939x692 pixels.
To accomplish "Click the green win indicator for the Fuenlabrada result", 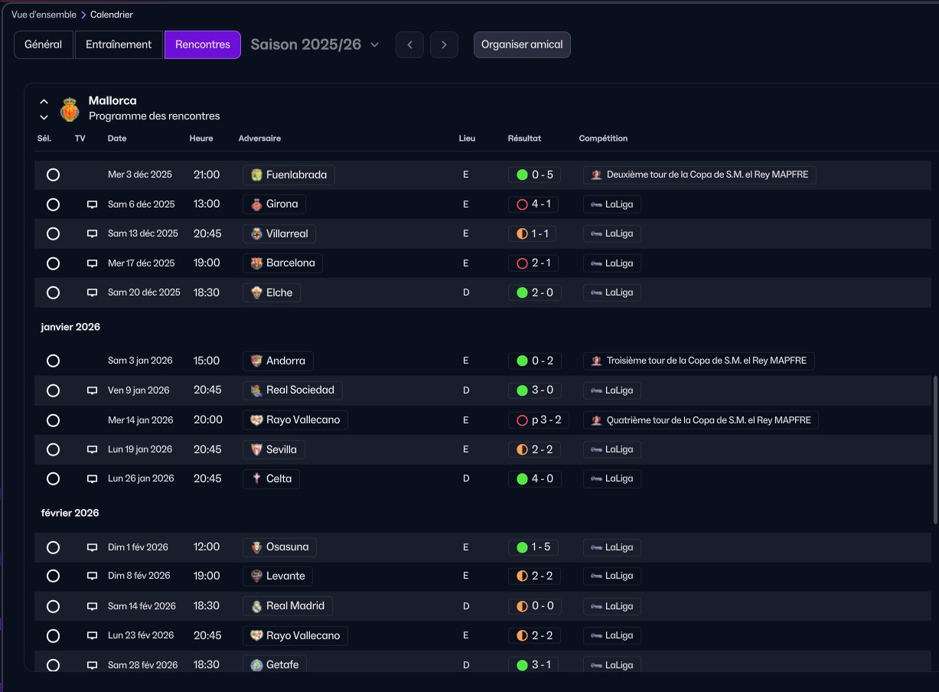I will (522, 175).
